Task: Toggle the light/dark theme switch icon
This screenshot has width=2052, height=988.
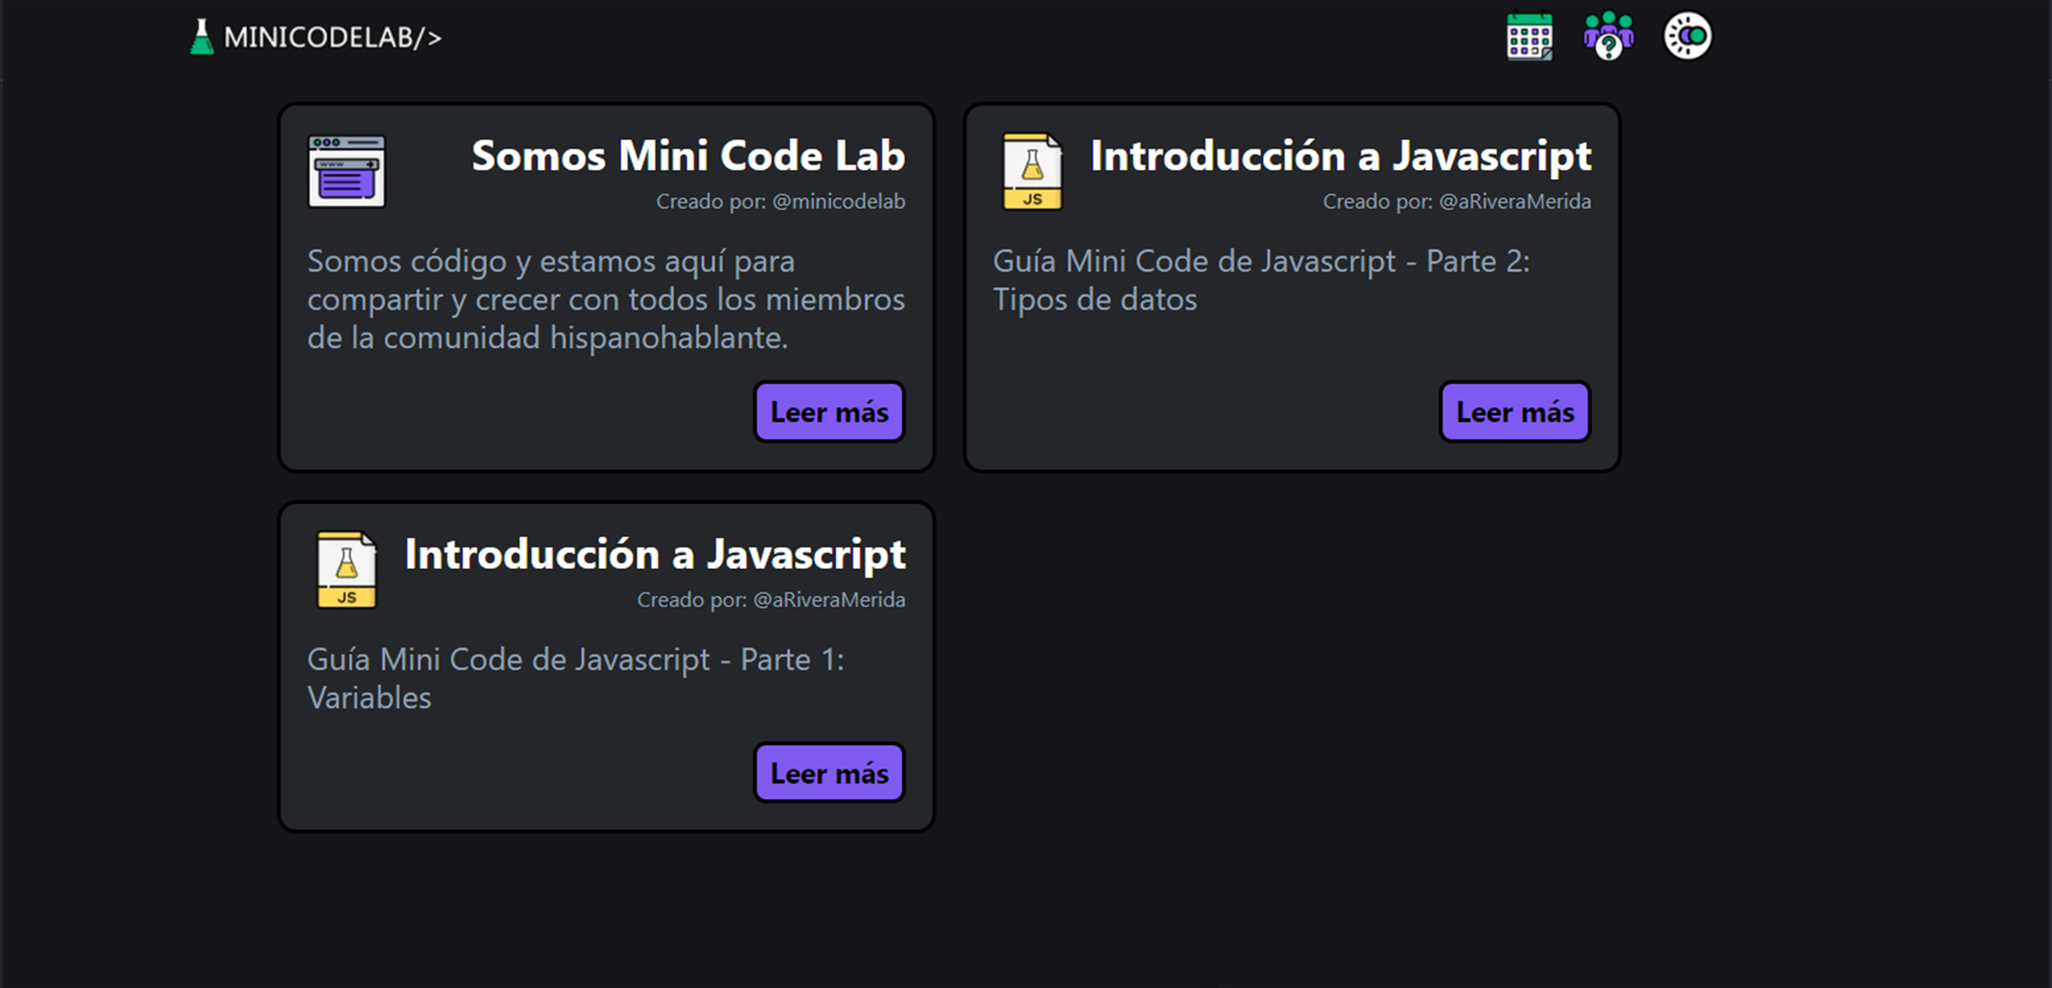Action: [1687, 36]
